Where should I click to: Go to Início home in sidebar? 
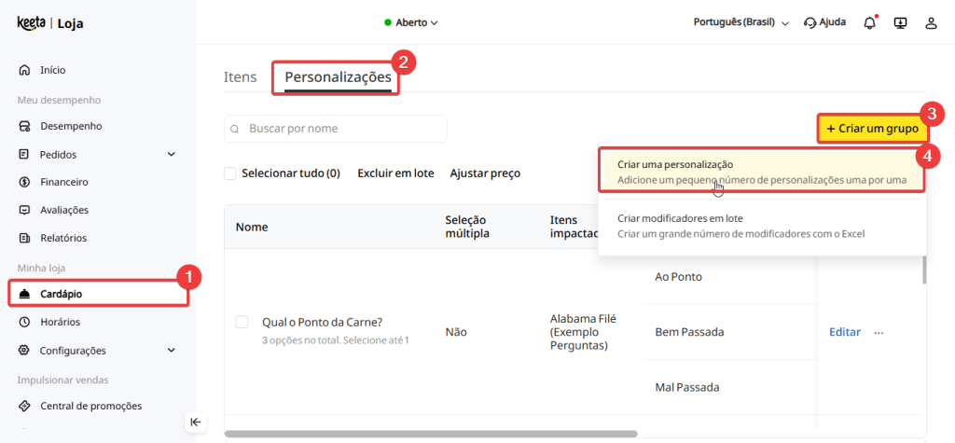(x=52, y=70)
